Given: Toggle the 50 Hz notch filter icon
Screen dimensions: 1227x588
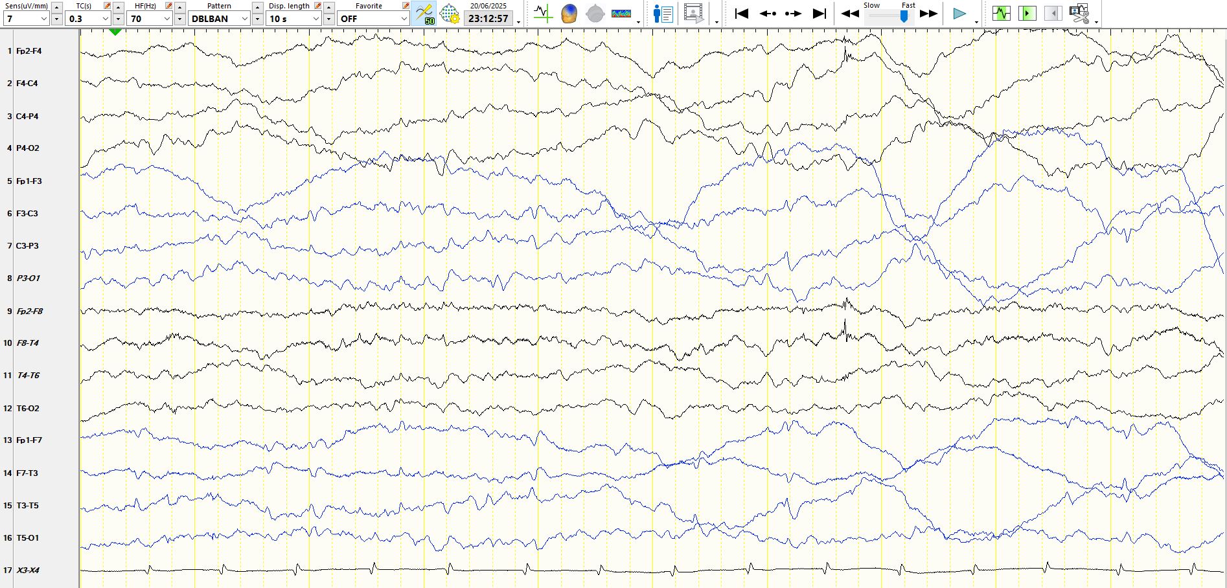Looking at the screenshot, I should click(424, 14).
